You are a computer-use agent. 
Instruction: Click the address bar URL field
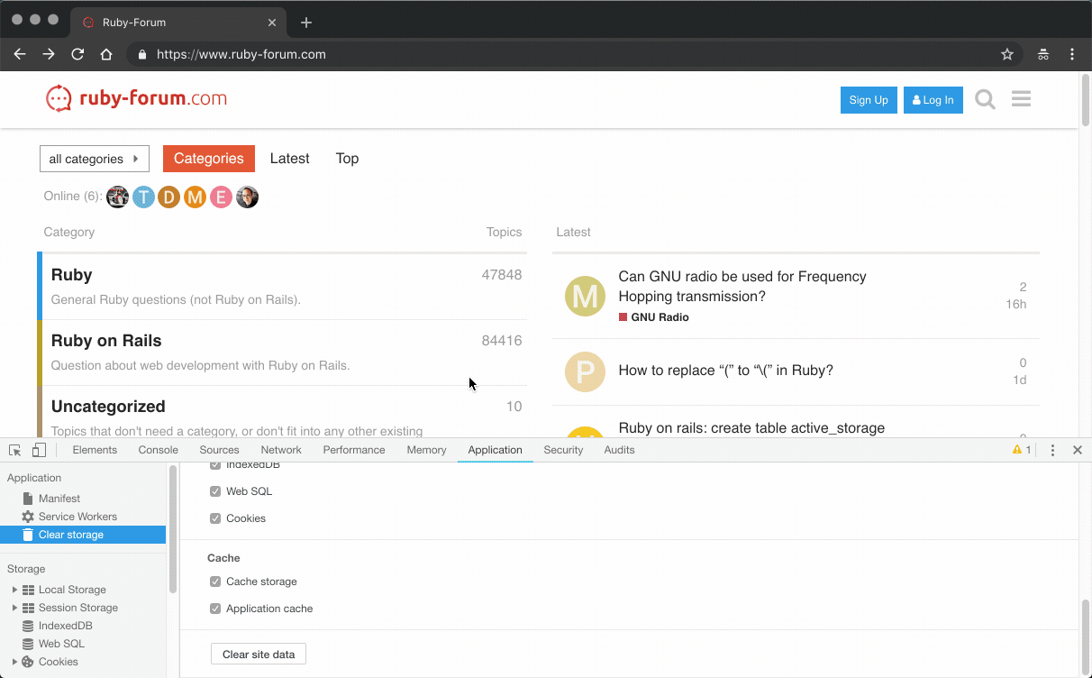tap(541, 54)
